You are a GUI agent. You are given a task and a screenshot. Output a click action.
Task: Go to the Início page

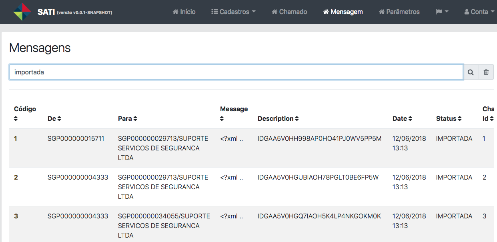pos(184,12)
